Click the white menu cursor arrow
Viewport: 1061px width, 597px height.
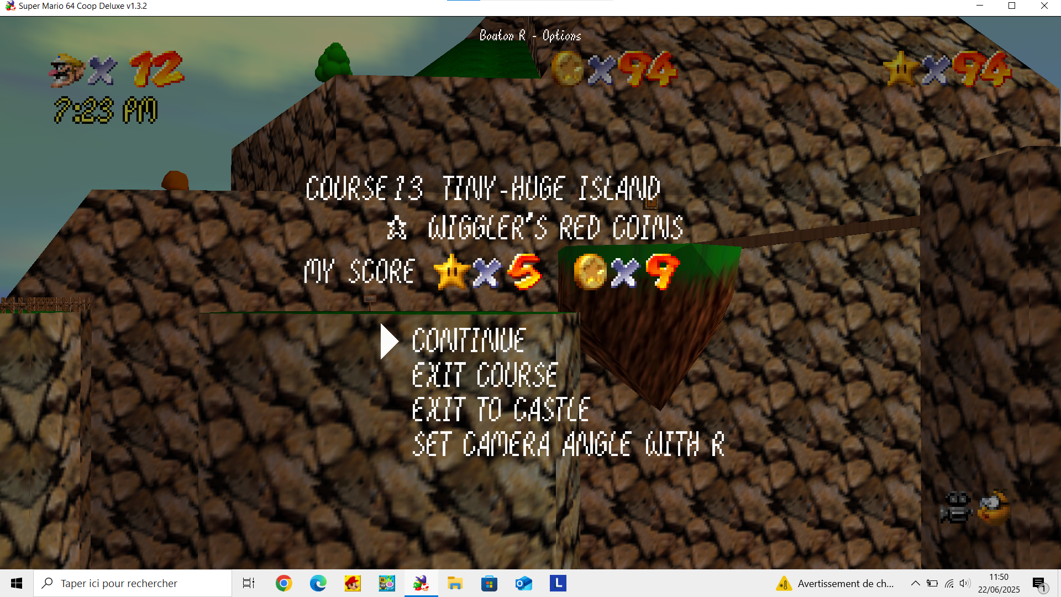(390, 341)
